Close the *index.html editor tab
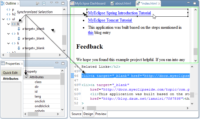Viewport: 200px width, 119px height. pyautogui.click(x=159, y=4)
